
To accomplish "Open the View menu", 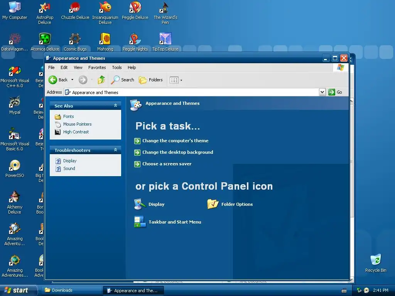I will [x=78, y=67].
